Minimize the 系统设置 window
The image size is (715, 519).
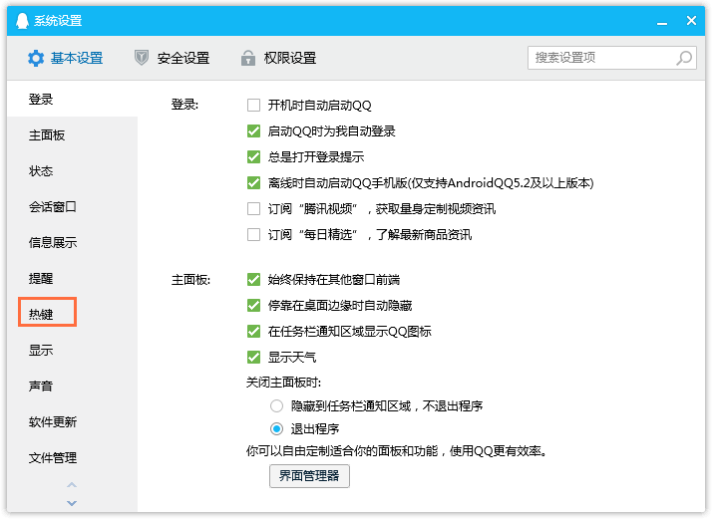(x=662, y=22)
